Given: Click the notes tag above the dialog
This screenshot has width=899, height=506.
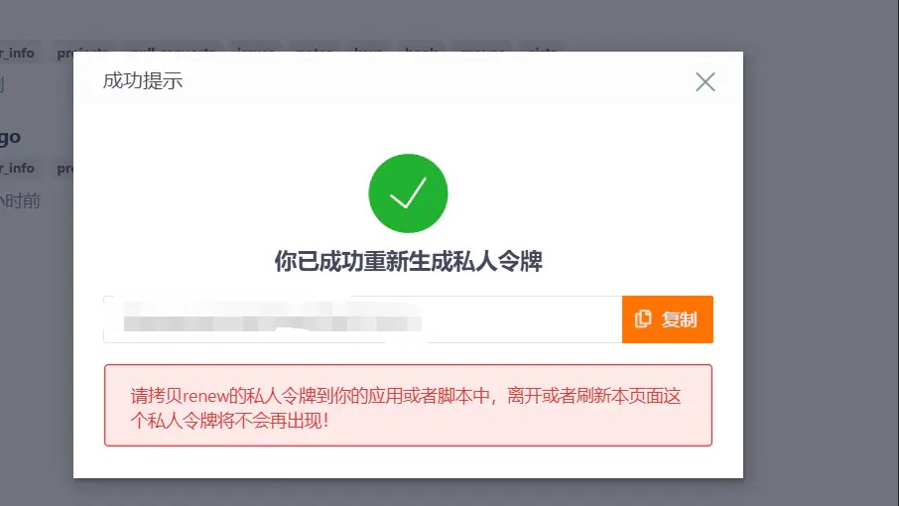Looking at the screenshot, I should [315, 47].
